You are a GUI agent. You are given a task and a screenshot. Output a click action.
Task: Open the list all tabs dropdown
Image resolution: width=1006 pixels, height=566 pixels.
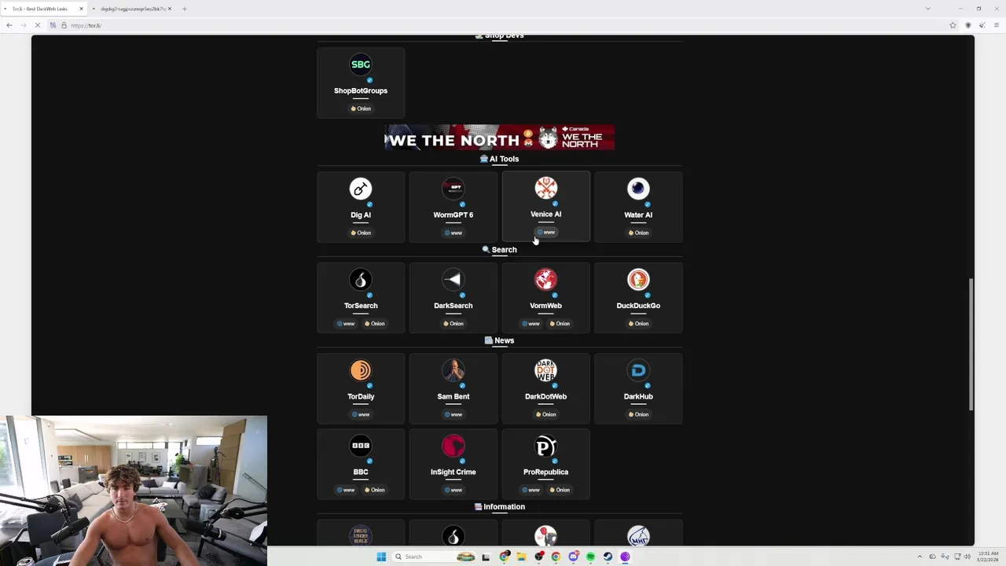pos(928,9)
